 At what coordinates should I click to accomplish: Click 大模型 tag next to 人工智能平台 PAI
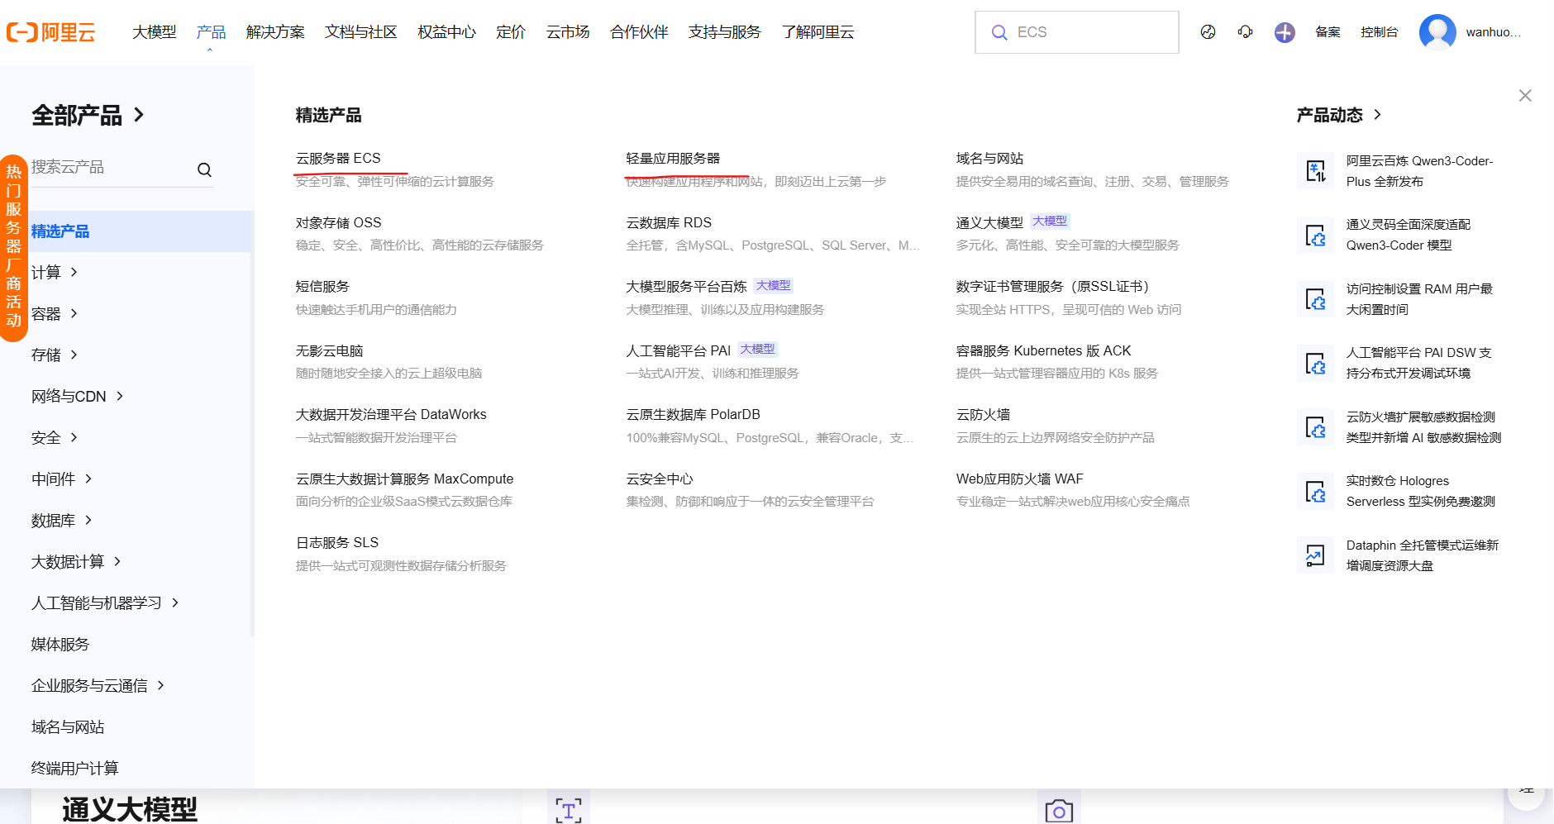pos(757,350)
